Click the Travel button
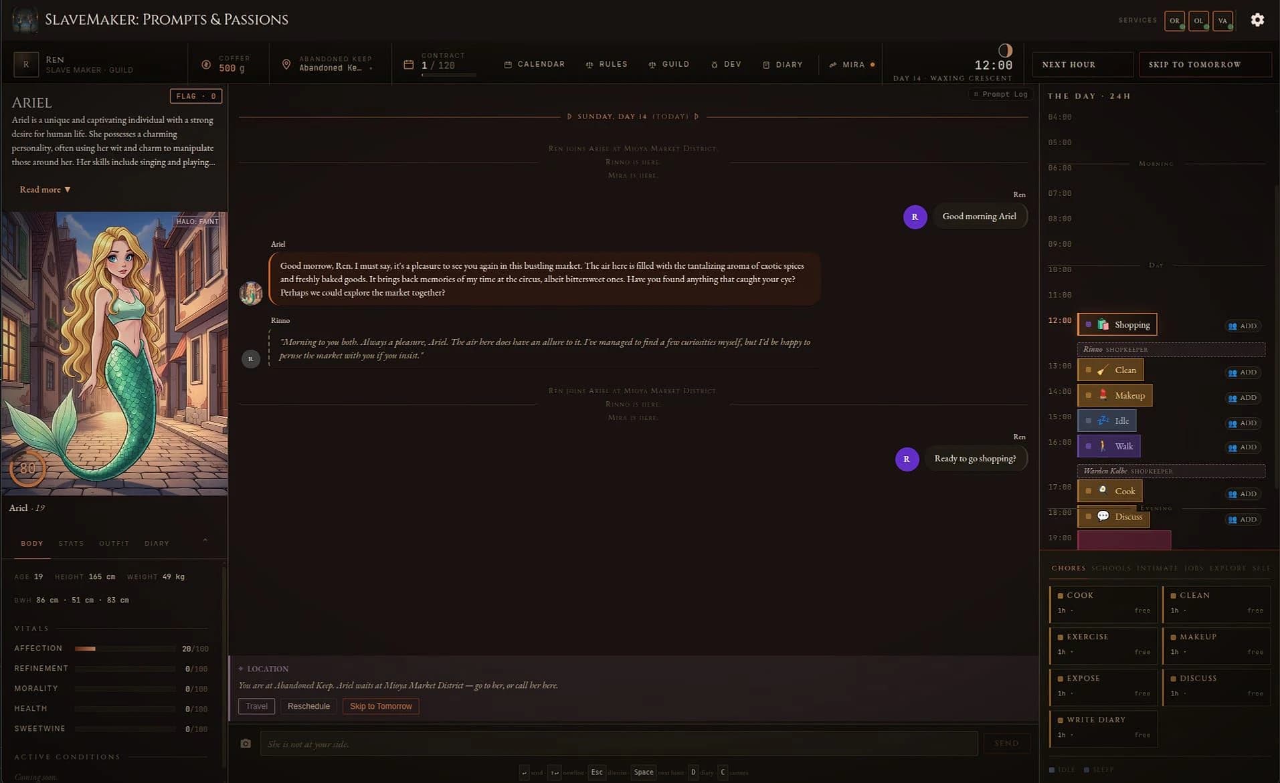 point(256,706)
